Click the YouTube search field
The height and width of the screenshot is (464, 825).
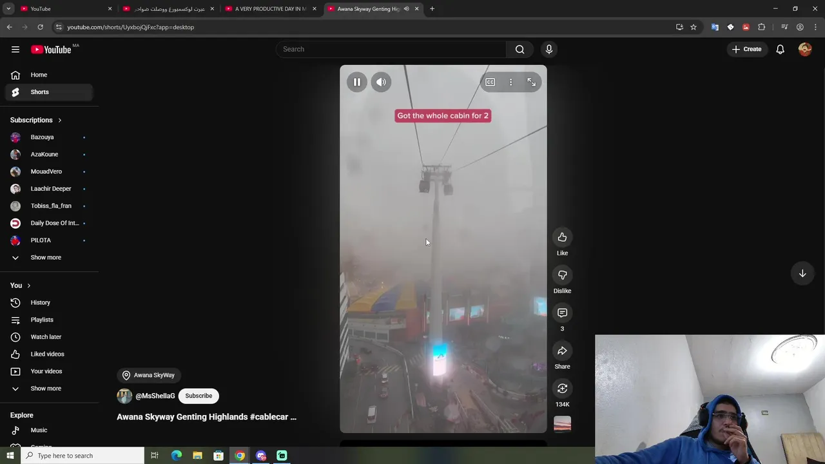pyautogui.click(x=391, y=49)
